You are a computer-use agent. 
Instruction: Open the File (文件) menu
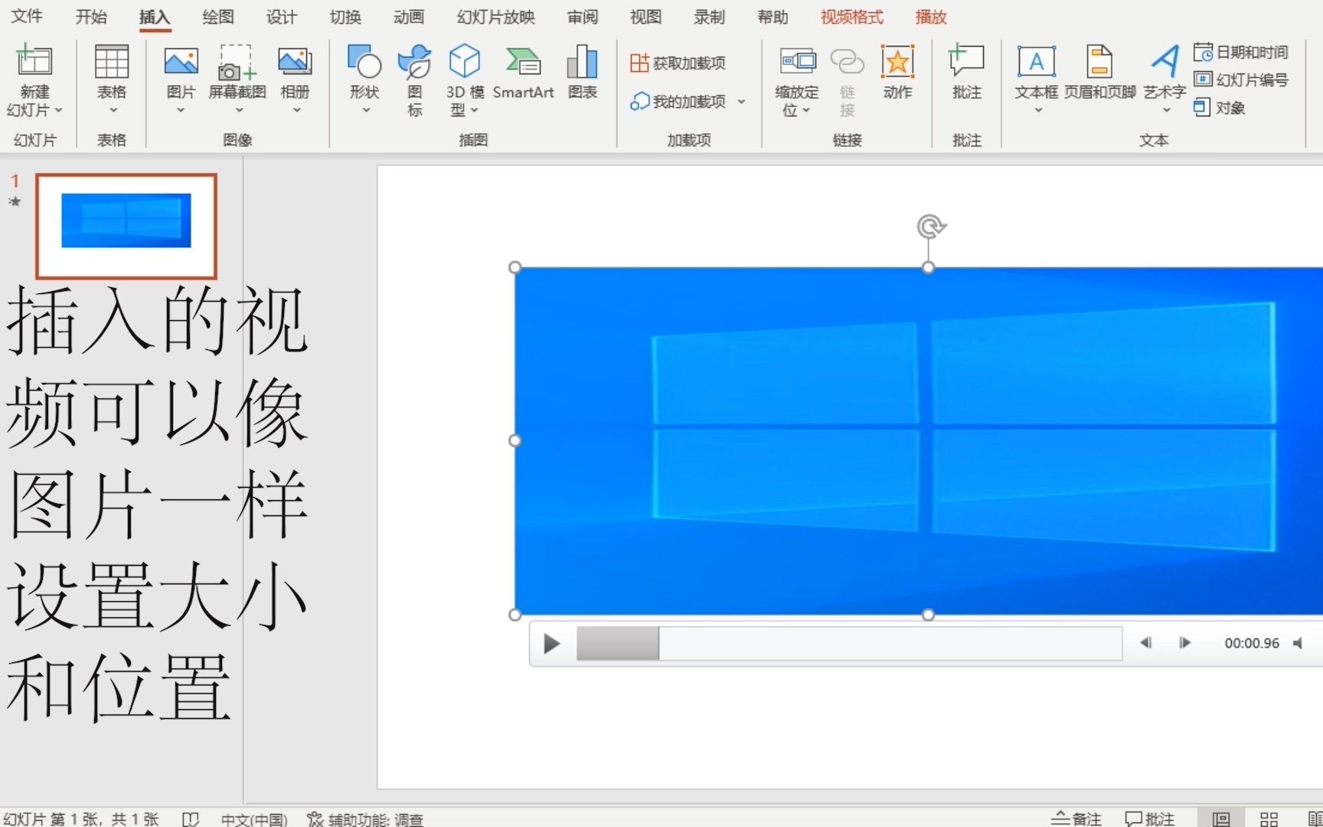point(28,16)
